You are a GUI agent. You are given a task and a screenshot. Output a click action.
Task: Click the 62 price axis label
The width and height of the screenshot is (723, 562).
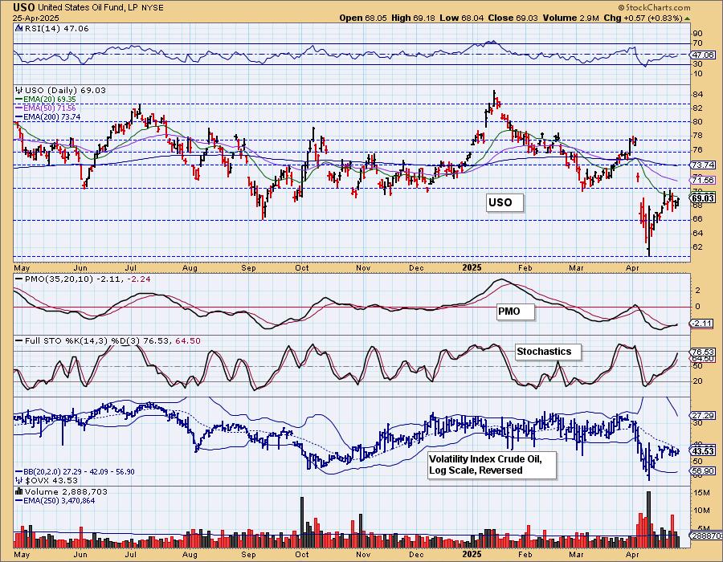click(697, 247)
